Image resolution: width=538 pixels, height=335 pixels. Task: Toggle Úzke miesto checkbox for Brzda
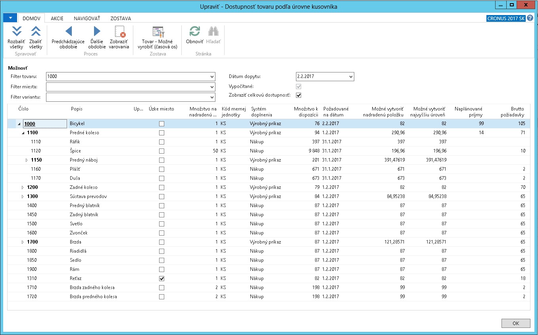pos(161,242)
